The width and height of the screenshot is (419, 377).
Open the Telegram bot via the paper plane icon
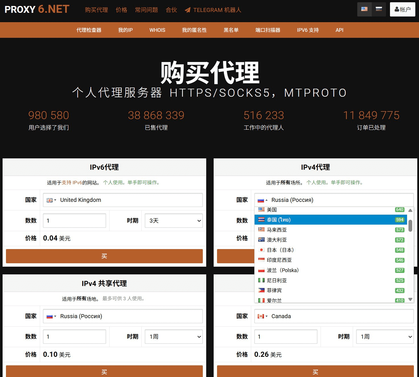pos(187,10)
